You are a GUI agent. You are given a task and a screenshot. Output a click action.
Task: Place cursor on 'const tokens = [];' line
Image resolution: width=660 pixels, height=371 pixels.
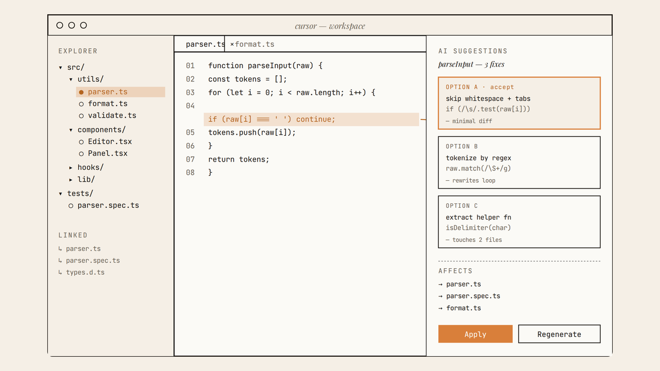248,79
